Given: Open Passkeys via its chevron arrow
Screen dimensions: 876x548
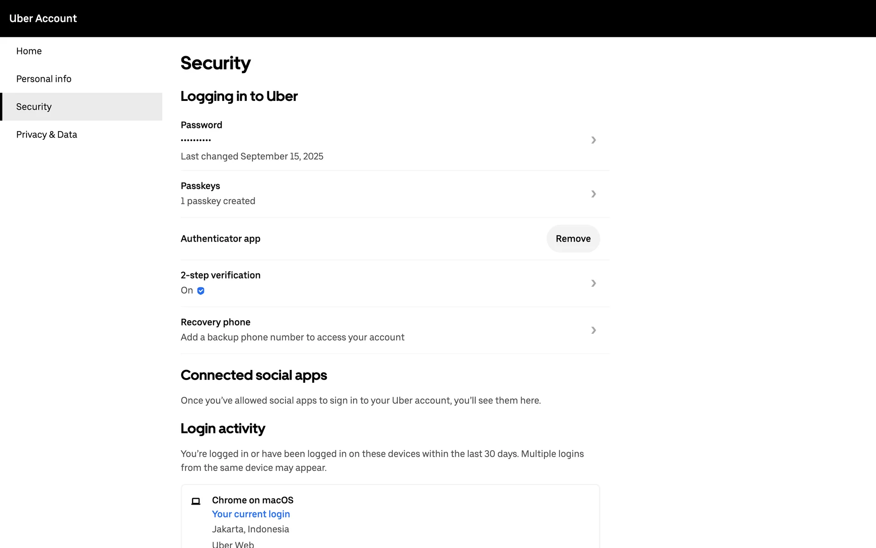Looking at the screenshot, I should [x=593, y=194].
